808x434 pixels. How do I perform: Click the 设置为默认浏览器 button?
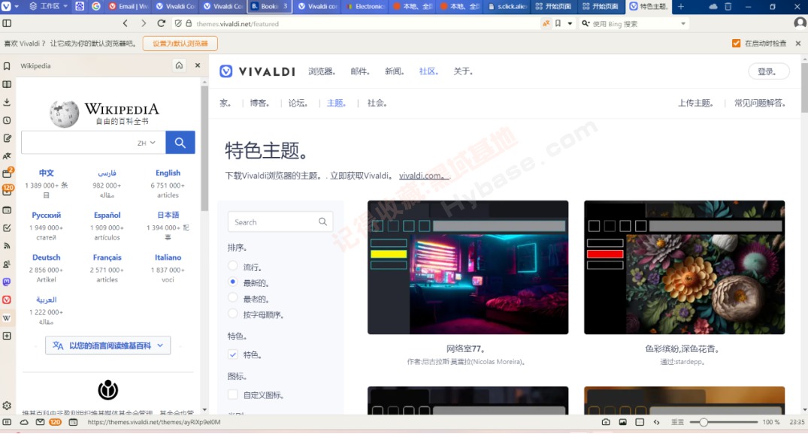pyautogui.click(x=180, y=44)
